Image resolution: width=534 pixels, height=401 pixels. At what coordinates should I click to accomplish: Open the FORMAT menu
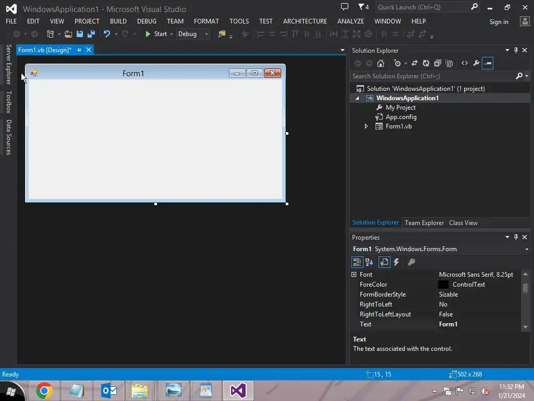coord(207,21)
